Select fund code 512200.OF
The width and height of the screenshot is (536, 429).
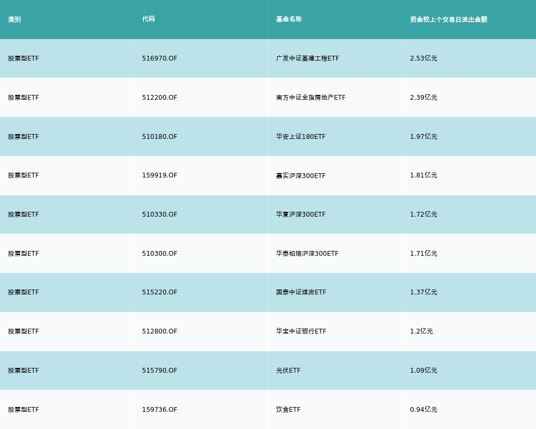coord(160,98)
